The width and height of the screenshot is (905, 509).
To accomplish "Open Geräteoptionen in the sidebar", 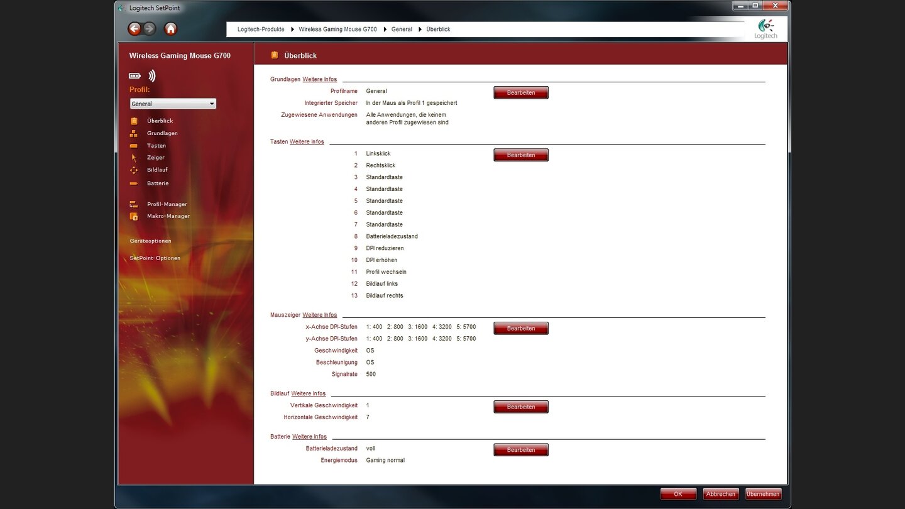I will 151,241.
